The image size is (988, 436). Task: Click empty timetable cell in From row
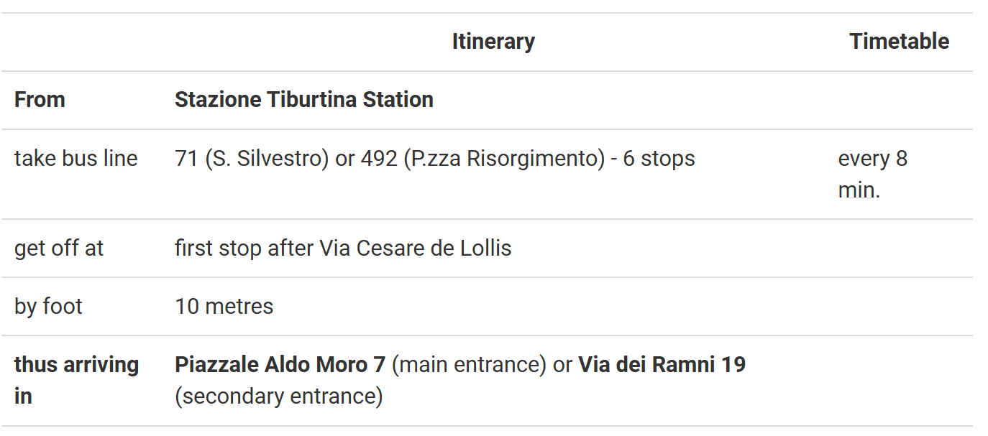(x=899, y=100)
